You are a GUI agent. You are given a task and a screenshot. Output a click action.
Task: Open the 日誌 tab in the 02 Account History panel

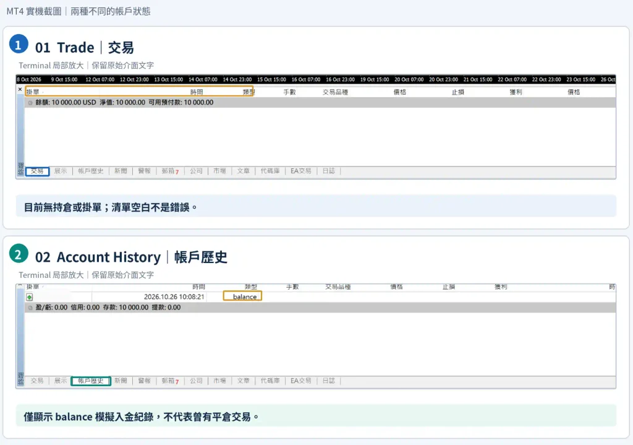click(329, 381)
